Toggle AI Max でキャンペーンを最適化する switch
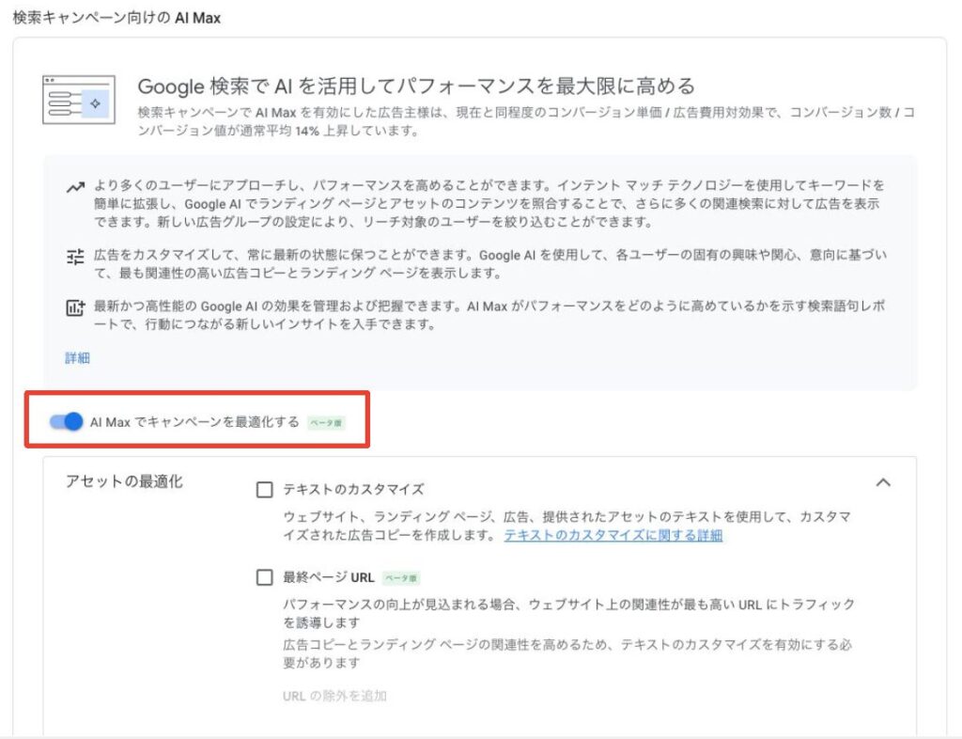The image size is (962, 739). pyautogui.click(x=67, y=421)
